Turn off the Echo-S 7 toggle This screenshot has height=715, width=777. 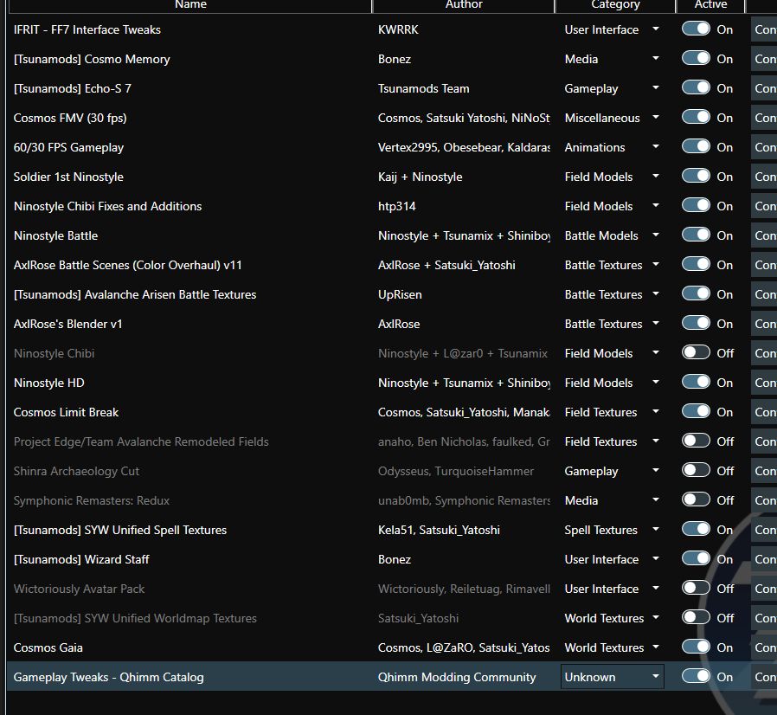[x=696, y=87]
